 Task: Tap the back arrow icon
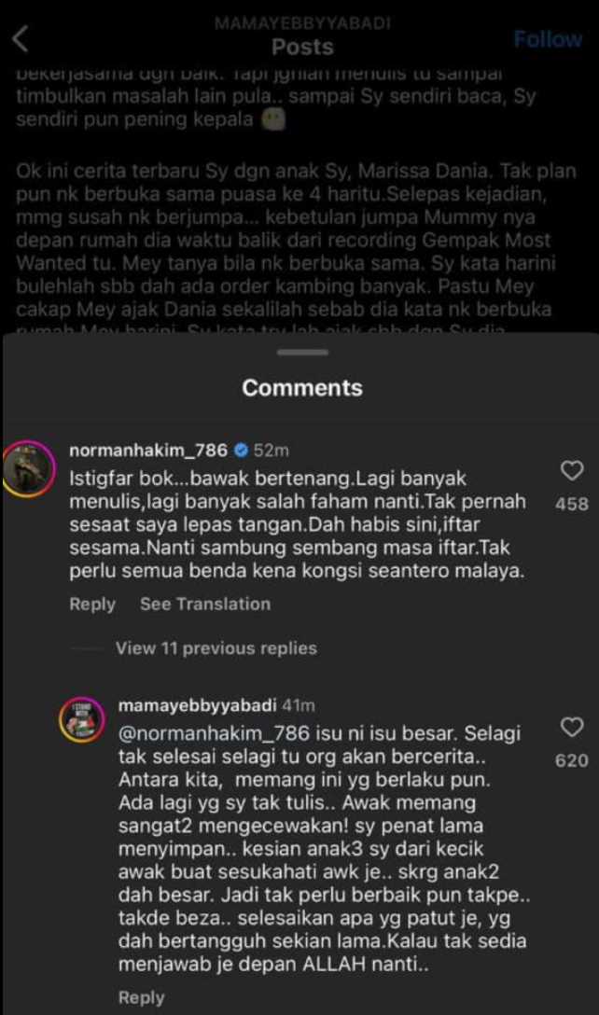click(21, 39)
